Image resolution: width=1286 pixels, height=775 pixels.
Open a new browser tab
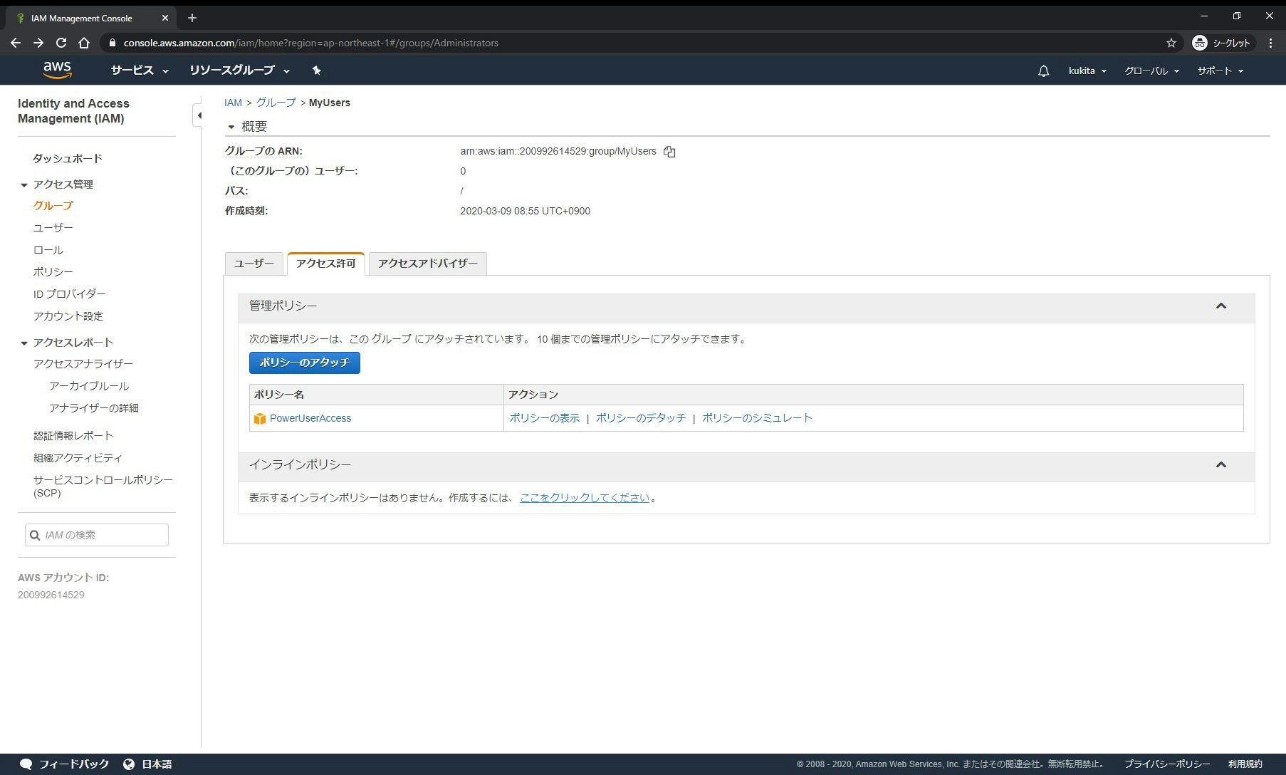192,18
